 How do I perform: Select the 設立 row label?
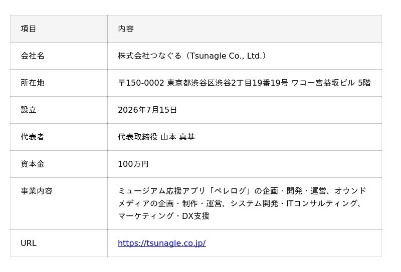click(29, 110)
